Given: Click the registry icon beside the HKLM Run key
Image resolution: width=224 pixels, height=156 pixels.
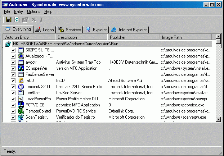Looking at the screenshot, I should tap(8, 44).
